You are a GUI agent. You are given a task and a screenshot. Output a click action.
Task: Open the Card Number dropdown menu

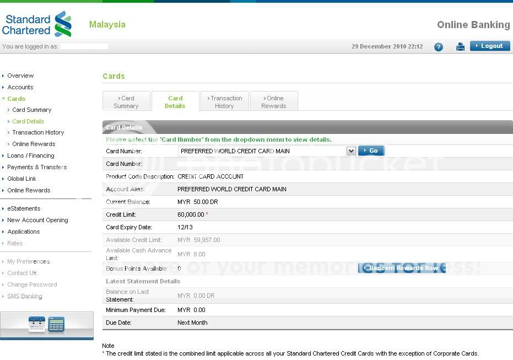350,151
